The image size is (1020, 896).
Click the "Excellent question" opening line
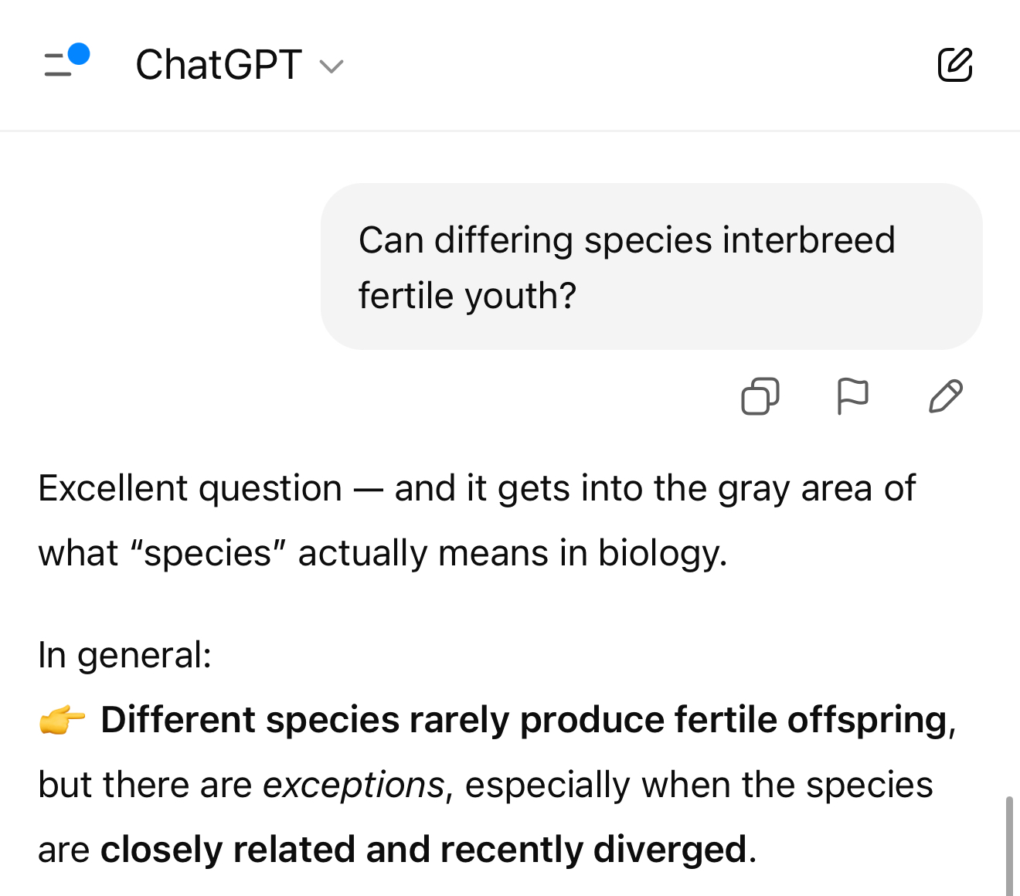[190, 488]
